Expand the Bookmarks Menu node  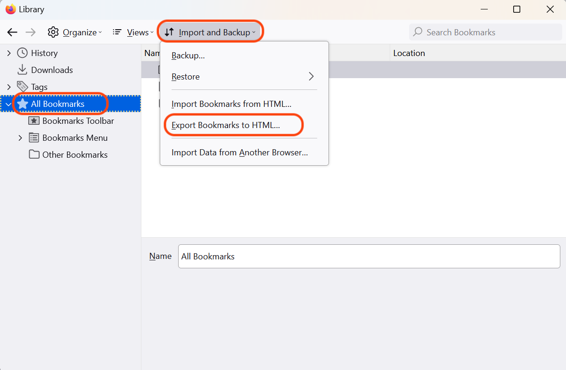(20, 138)
